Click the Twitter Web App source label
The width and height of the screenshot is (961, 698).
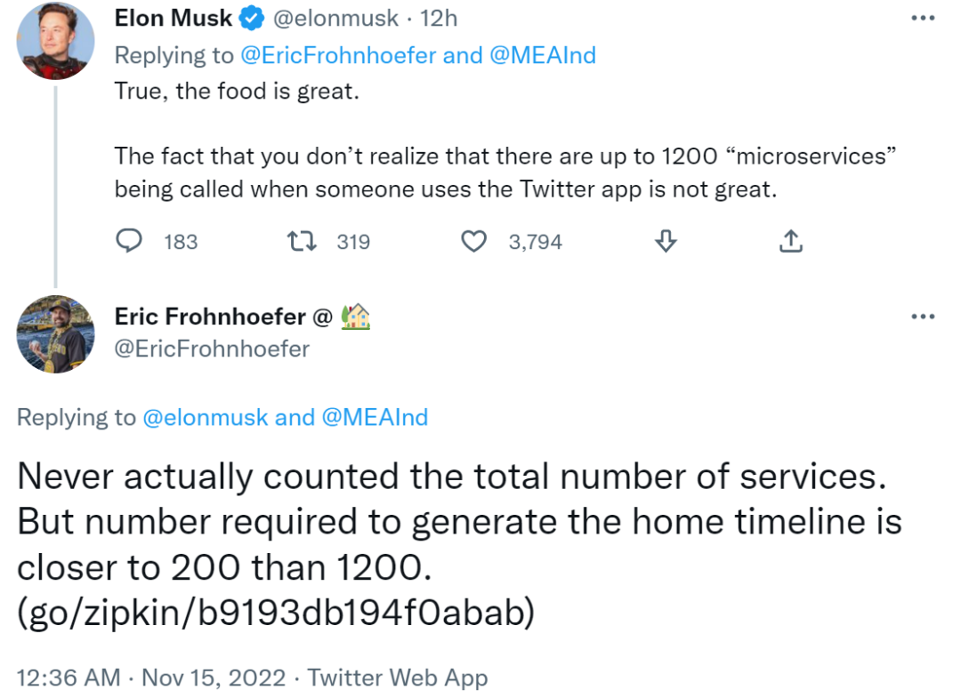click(398, 678)
